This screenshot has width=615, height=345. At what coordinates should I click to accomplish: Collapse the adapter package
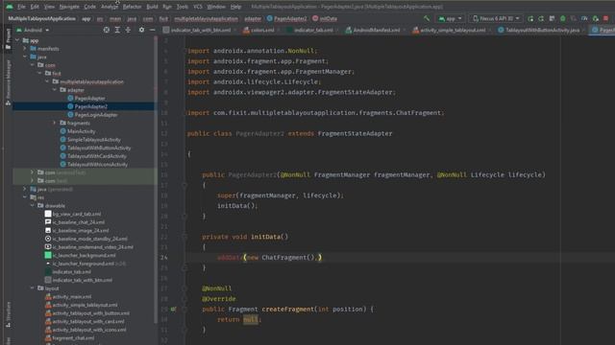(x=55, y=90)
